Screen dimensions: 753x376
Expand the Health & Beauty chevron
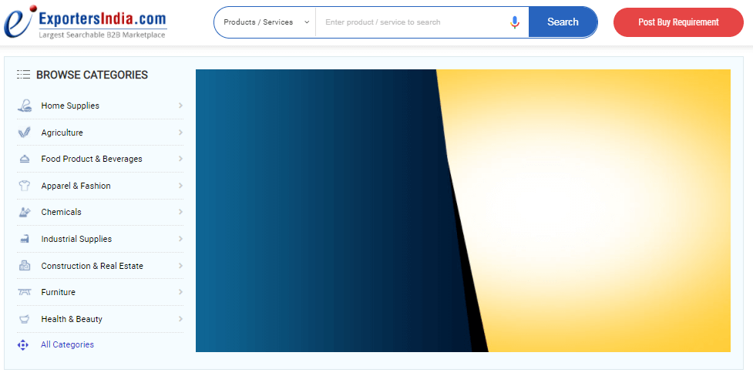[180, 319]
